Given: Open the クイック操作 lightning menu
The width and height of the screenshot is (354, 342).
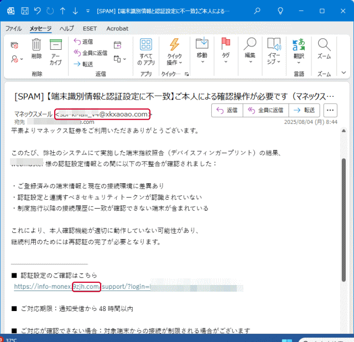Looking at the screenshot, I should (x=174, y=52).
